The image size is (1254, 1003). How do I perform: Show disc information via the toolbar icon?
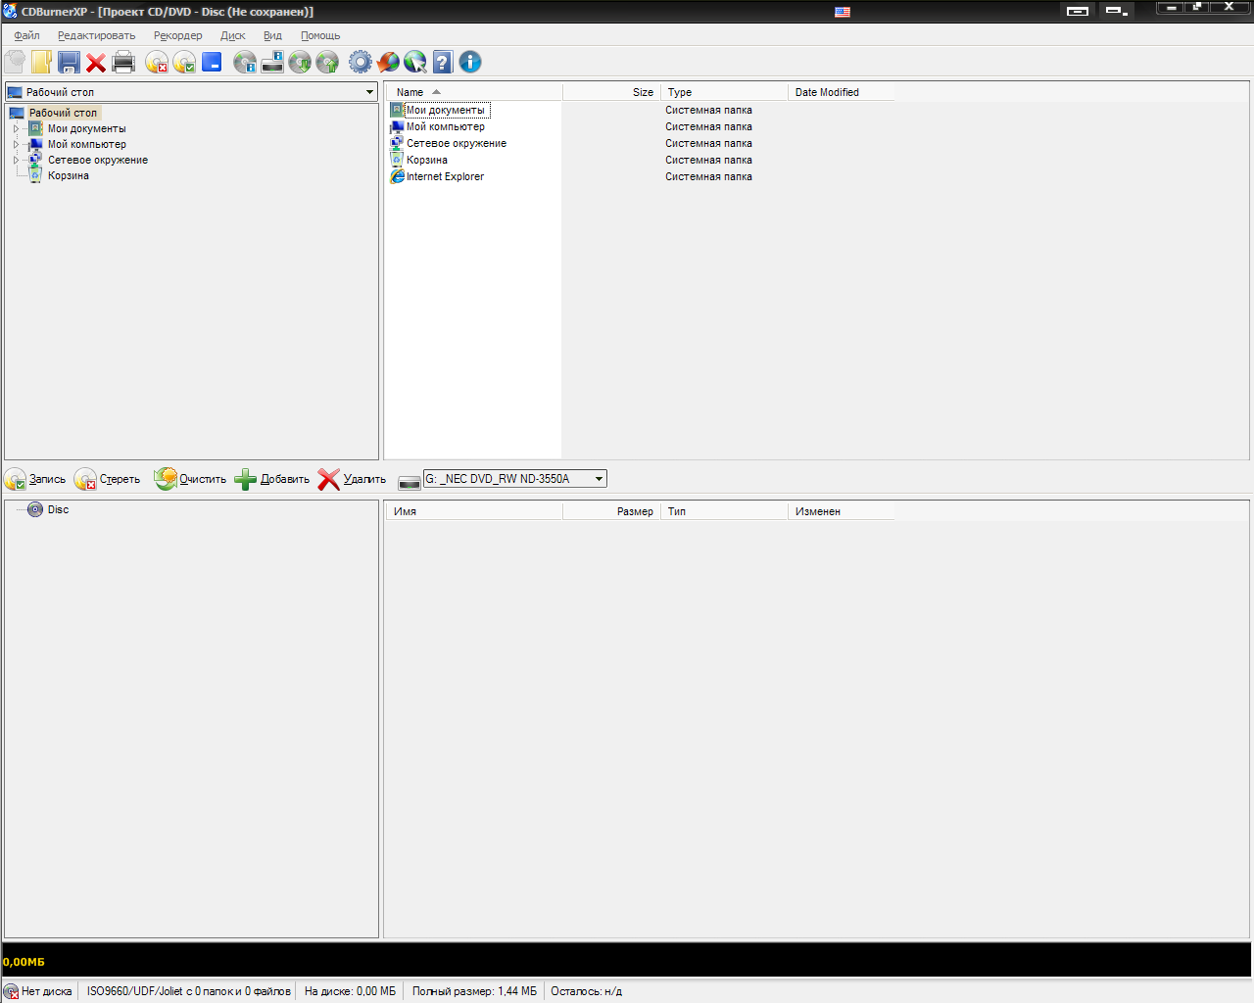pyautogui.click(x=245, y=62)
